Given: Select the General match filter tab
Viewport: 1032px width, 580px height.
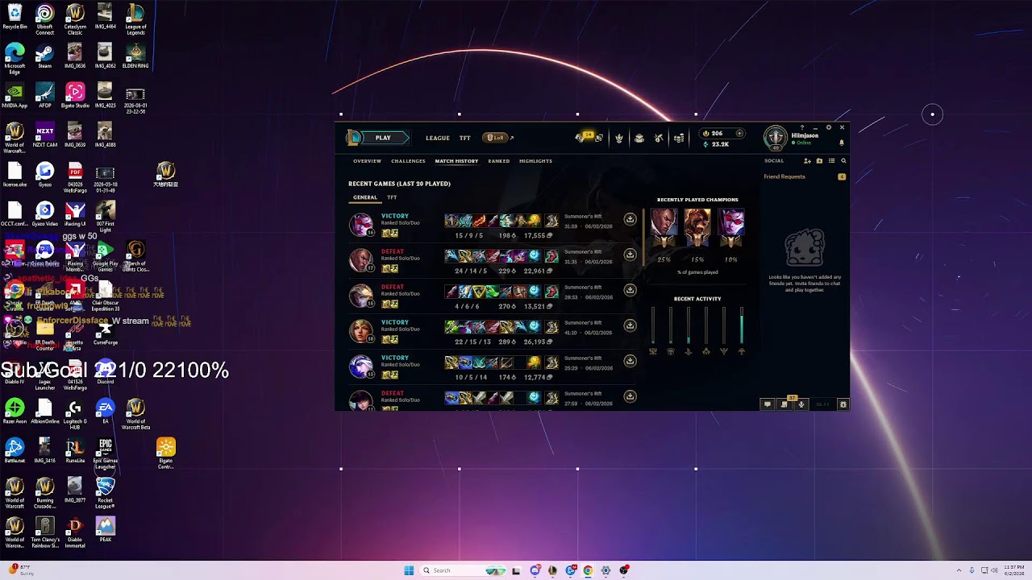Looking at the screenshot, I should (x=364, y=197).
